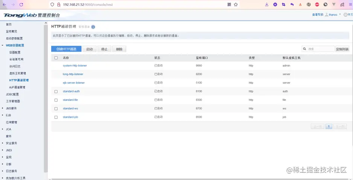Click the browser address bar URL
Viewport: 353px width, 180px height.
(x=88, y=5)
